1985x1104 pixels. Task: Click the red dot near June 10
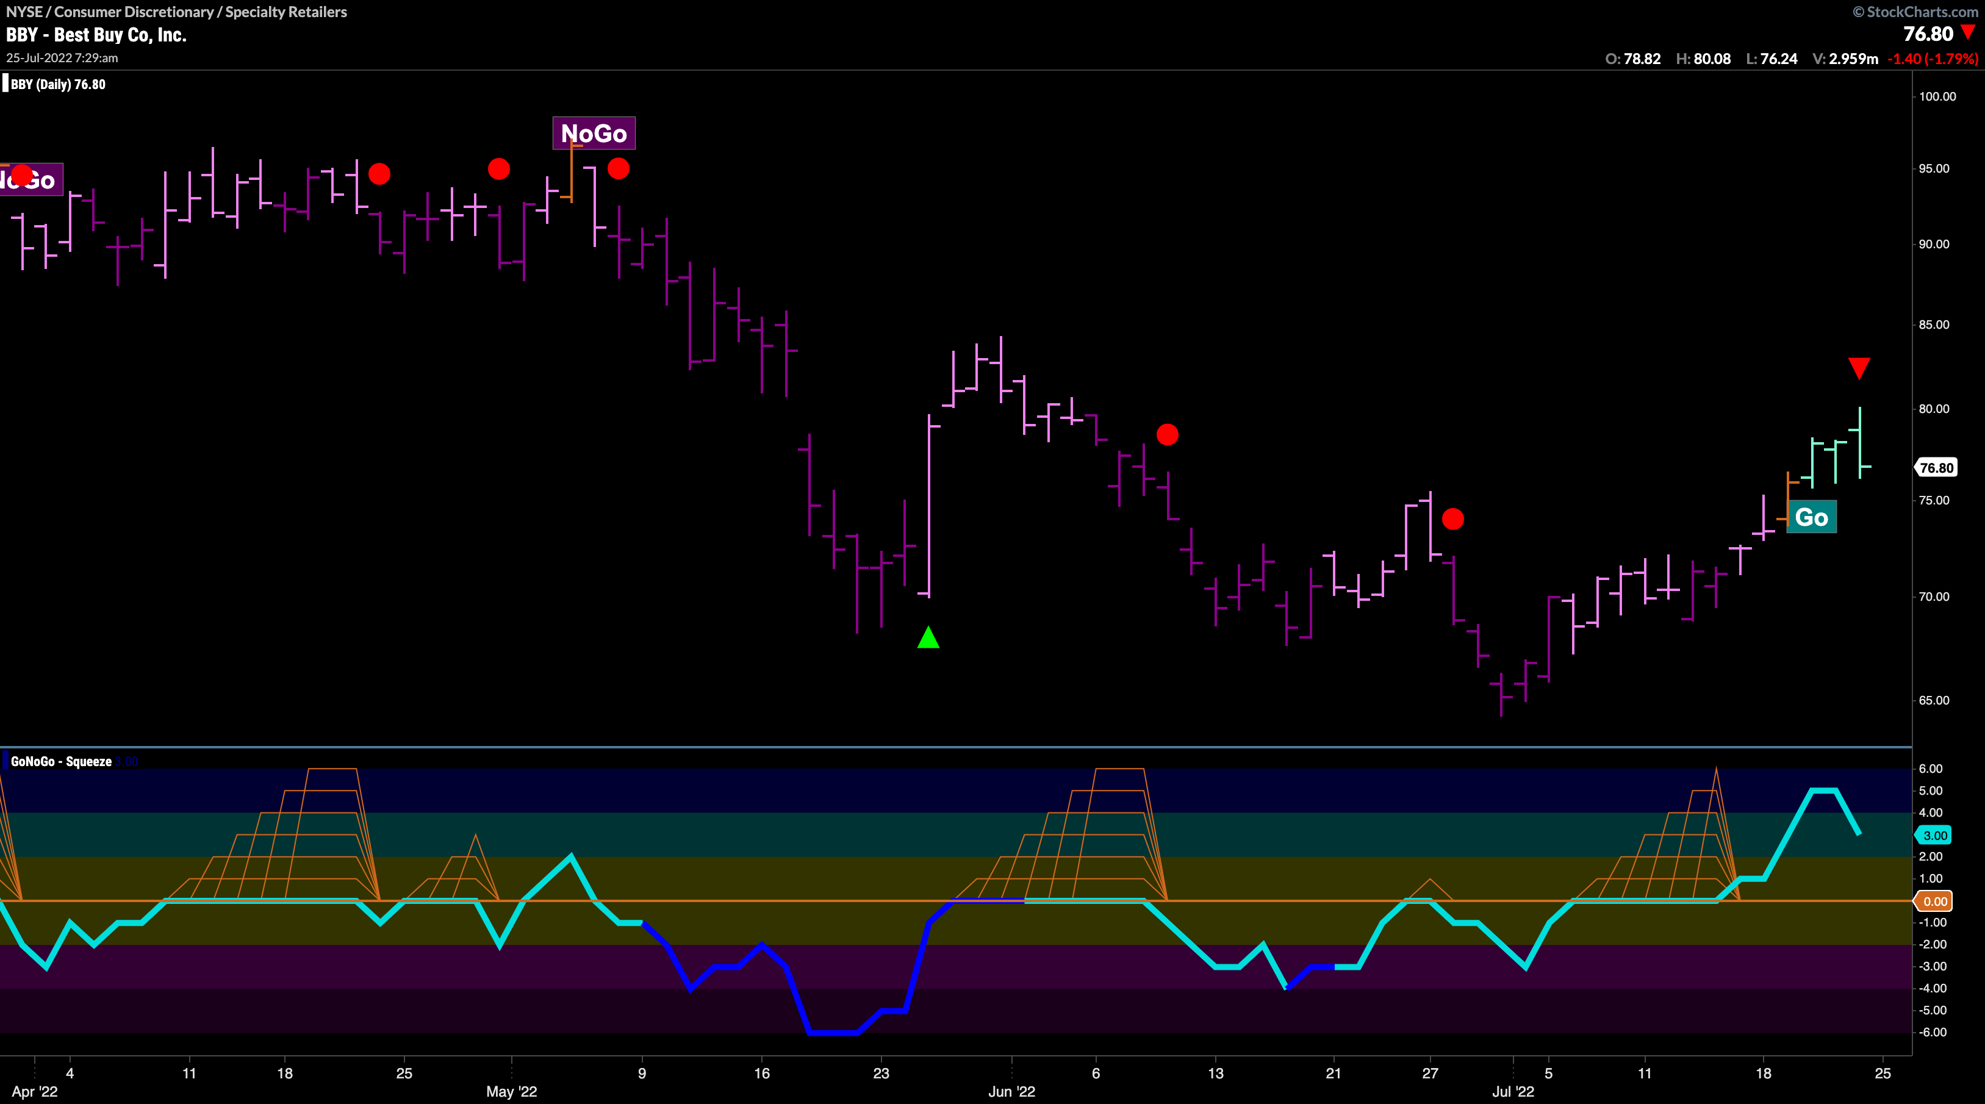1168,434
